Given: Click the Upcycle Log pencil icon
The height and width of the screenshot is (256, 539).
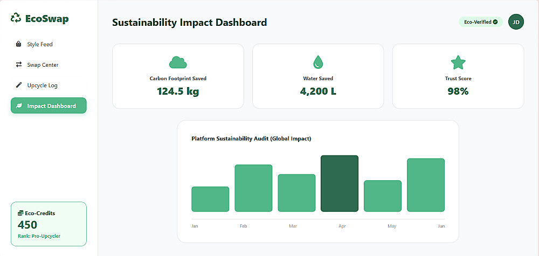Looking at the screenshot, I should pyautogui.click(x=18, y=85).
